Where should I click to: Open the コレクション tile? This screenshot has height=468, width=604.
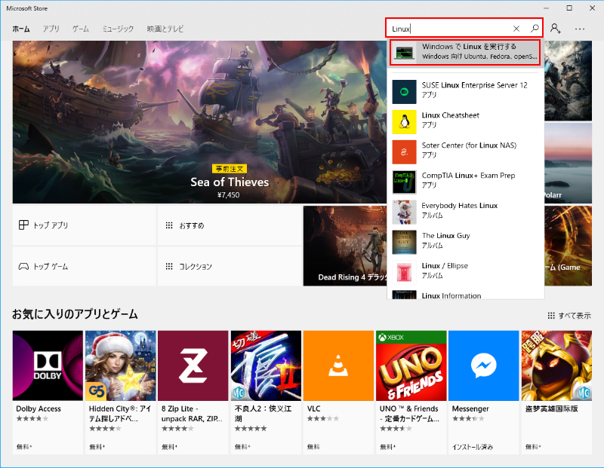(230, 266)
